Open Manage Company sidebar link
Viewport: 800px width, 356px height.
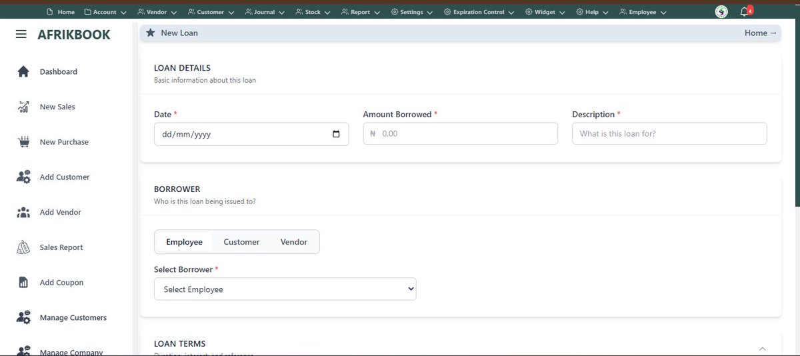coord(71,352)
